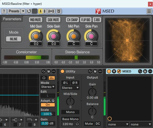This screenshot has width=153, height=128.
Task: Toggle the Utility Mono button
Action: (x=70, y=112)
